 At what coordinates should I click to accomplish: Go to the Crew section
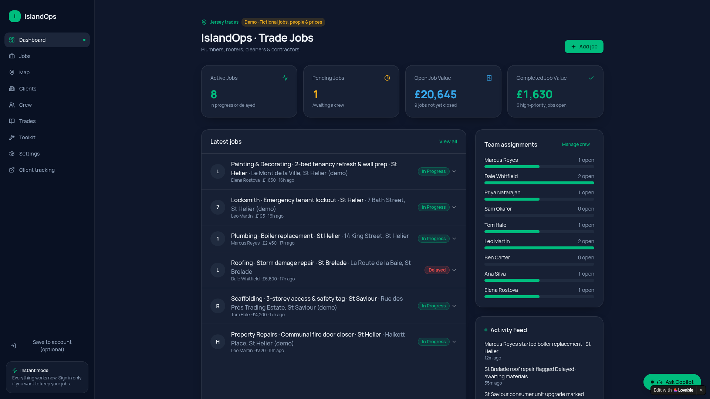pyautogui.click(x=47, y=105)
